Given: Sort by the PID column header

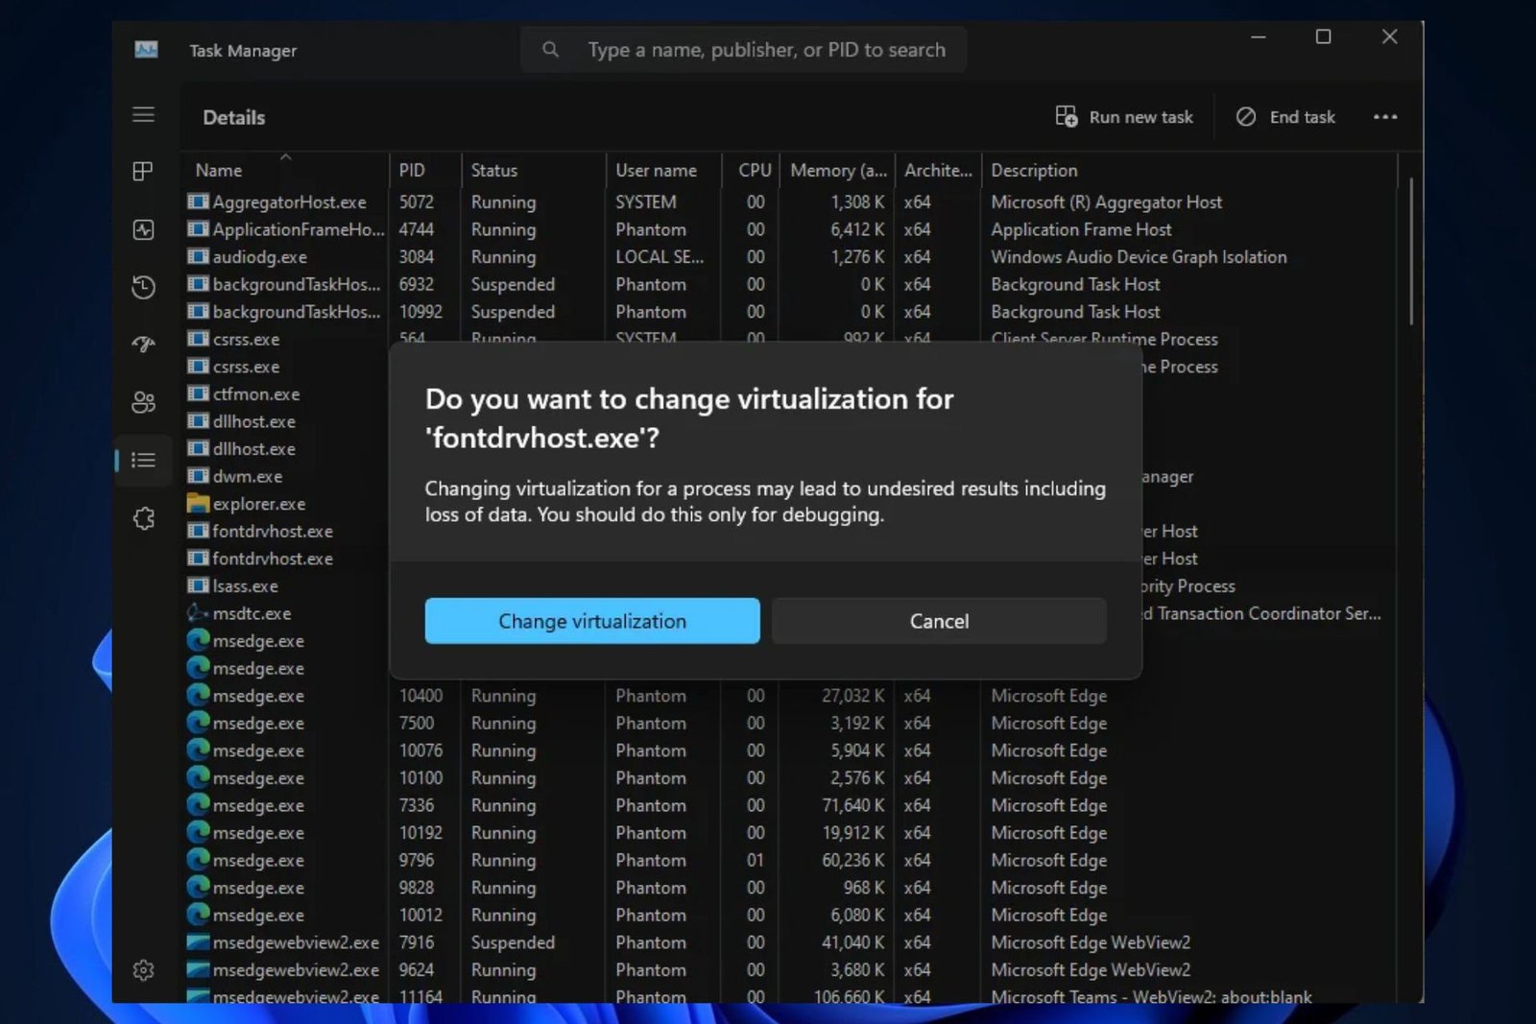Looking at the screenshot, I should (425, 170).
